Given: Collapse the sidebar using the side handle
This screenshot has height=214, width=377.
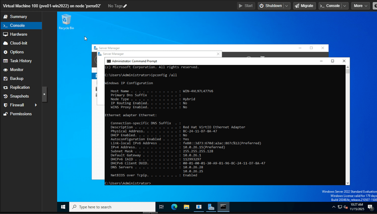Looking at the screenshot, I should [x=44, y=94].
